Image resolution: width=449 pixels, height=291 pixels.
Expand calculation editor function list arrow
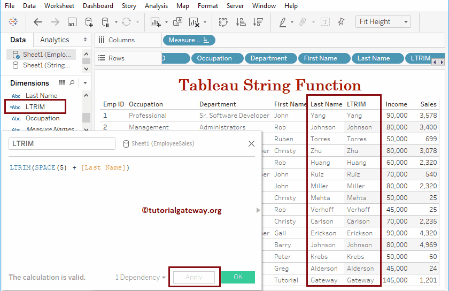[x=258, y=210]
